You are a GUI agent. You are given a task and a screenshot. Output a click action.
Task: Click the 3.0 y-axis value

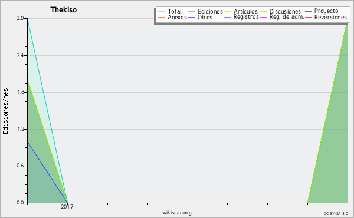(20, 18)
